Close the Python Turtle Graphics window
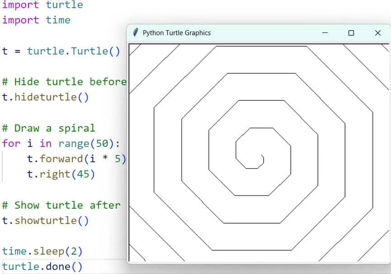Screen dimensions: 391x274 click(378, 33)
